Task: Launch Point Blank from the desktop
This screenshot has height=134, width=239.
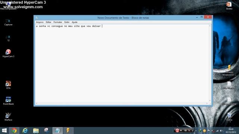Action: coord(8,101)
